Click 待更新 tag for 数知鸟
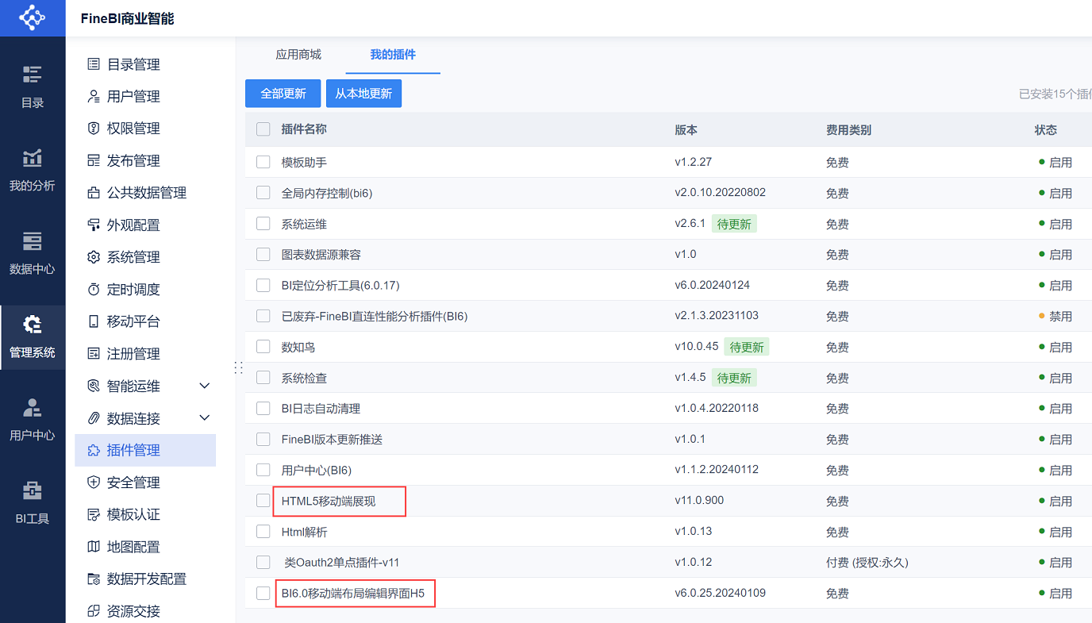1092x623 pixels. (x=746, y=347)
